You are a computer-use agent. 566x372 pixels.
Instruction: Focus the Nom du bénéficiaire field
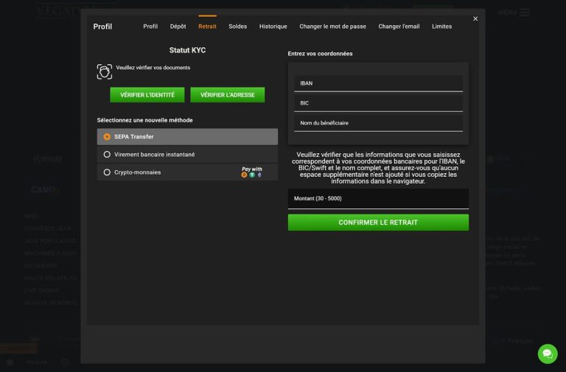[378, 123]
